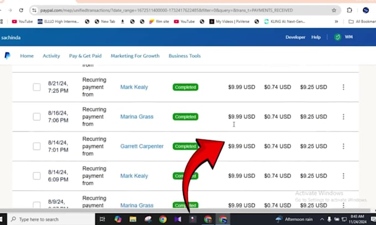The image size is (376, 225).
Task: Open the browser extensions puzzle icon
Action: (349, 10)
